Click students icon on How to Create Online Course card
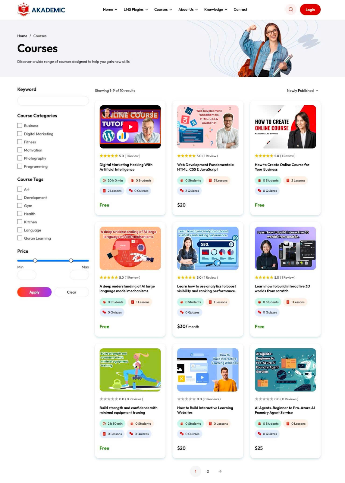This screenshot has width=345, height=483. (x=259, y=181)
